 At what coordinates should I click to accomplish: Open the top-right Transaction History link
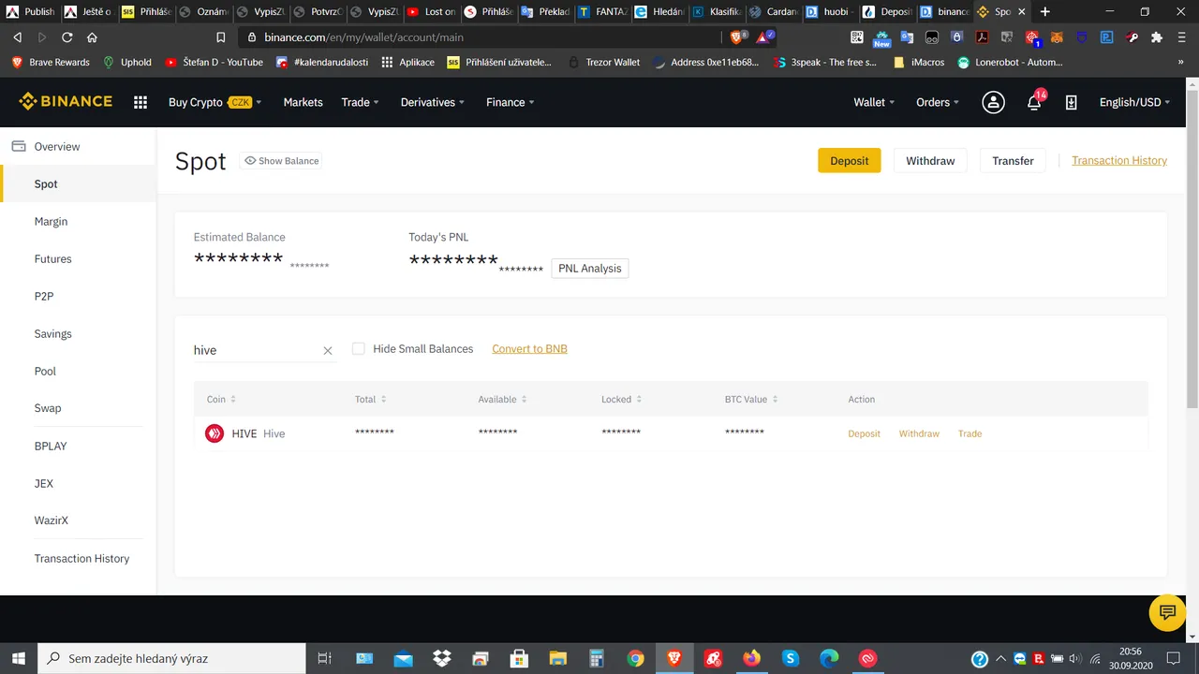(1119, 161)
